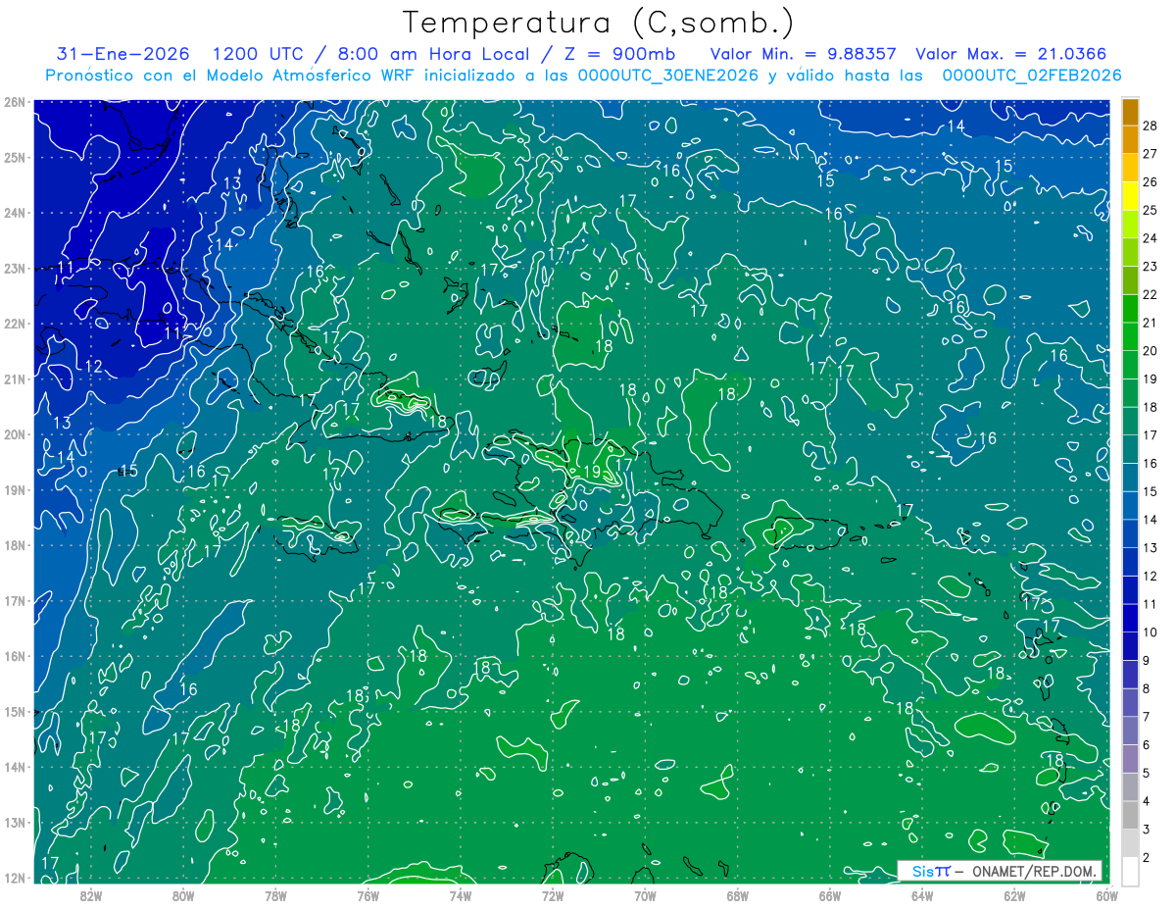Screen dimensions: 1176x909
Task: Click the 76W longitude axis label
Action: coord(367,894)
